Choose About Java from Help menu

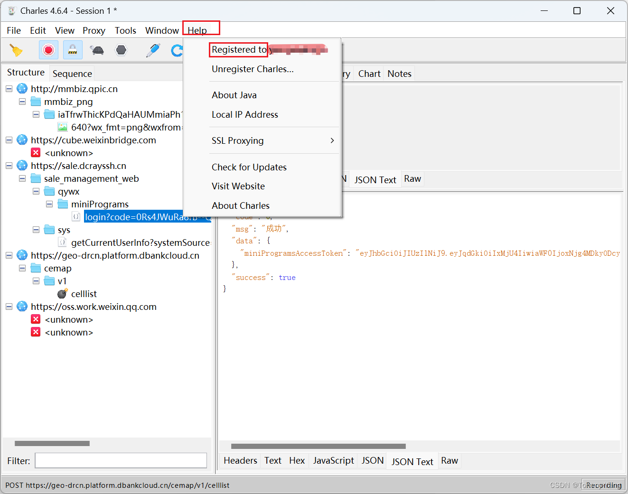pos(274,95)
